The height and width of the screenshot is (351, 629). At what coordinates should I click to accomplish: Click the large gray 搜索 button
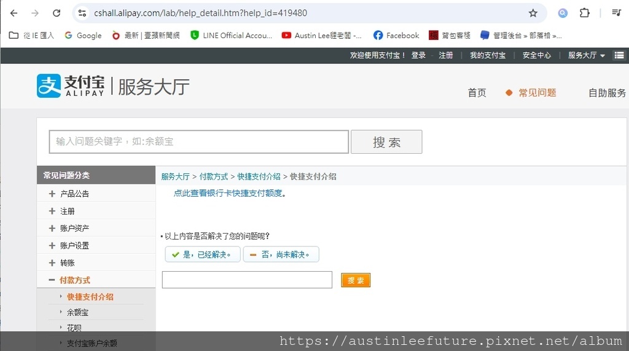tap(386, 142)
